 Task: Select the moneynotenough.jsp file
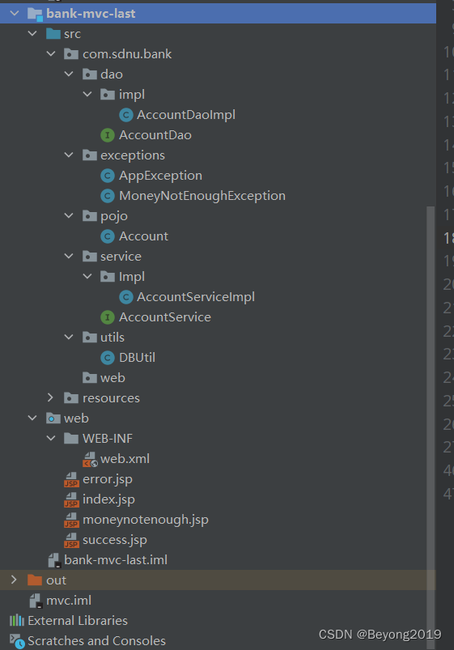tap(145, 520)
